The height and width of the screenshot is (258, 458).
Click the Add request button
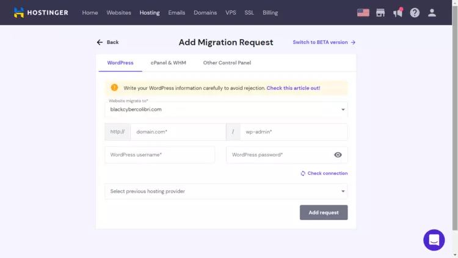[x=324, y=212]
